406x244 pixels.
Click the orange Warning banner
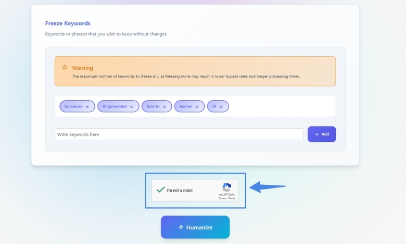tap(195, 71)
